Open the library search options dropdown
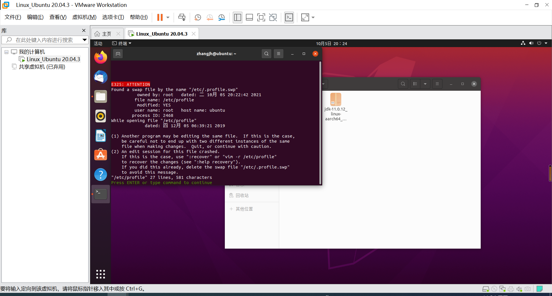The image size is (552, 296). 84,40
